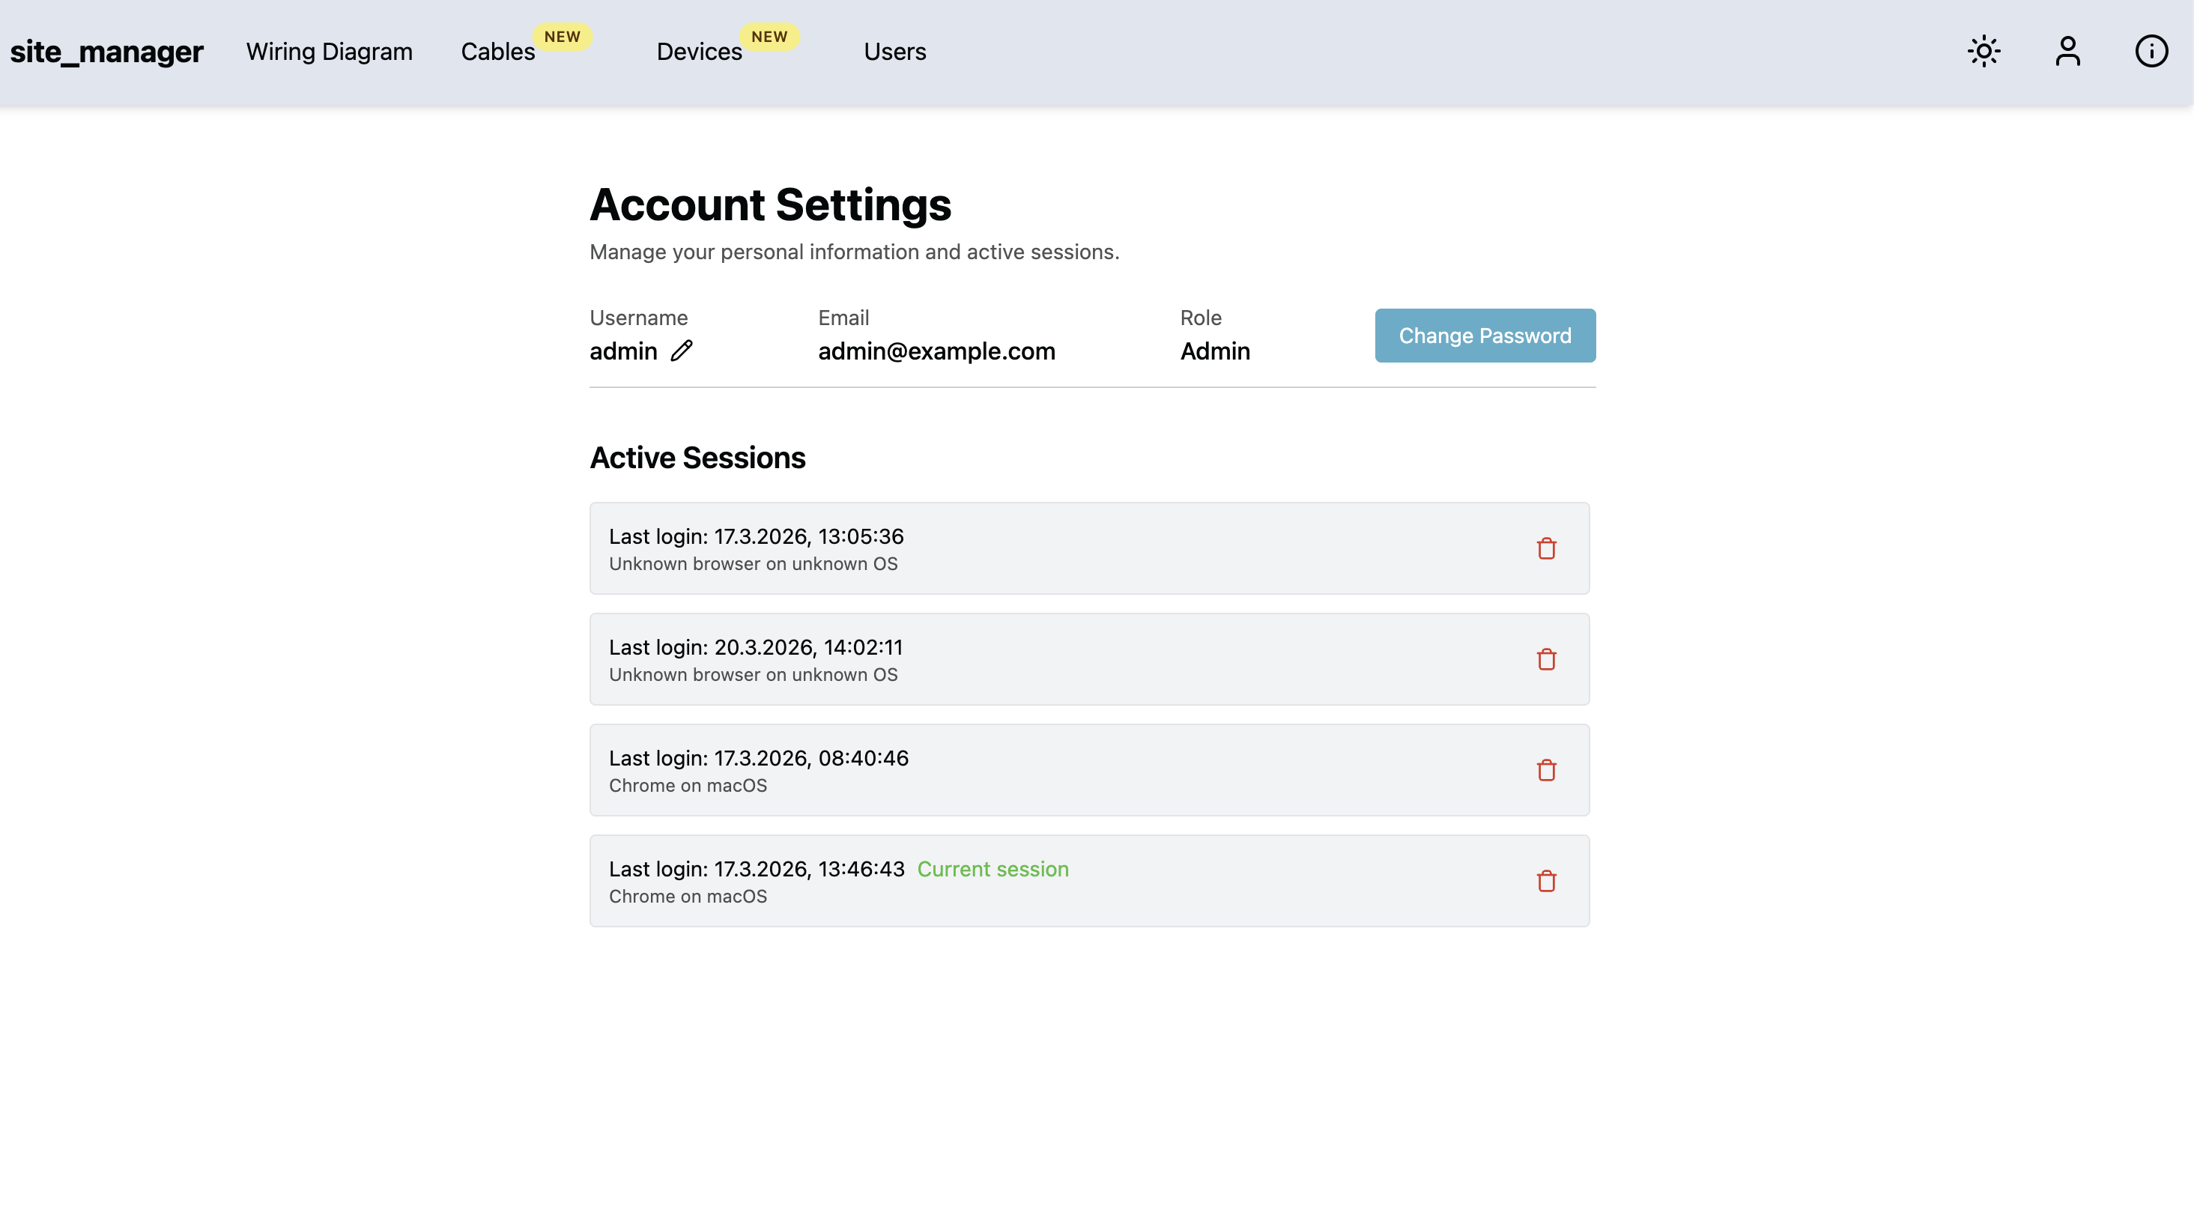2194x1221 pixels.
Task: Select the Current session label
Action: [x=993, y=868]
